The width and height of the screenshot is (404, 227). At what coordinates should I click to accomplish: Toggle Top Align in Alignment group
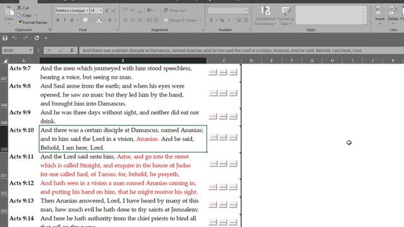click(x=126, y=10)
